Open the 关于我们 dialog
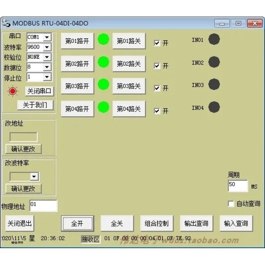Viewport: 265px width, 265px height. coord(35,105)
